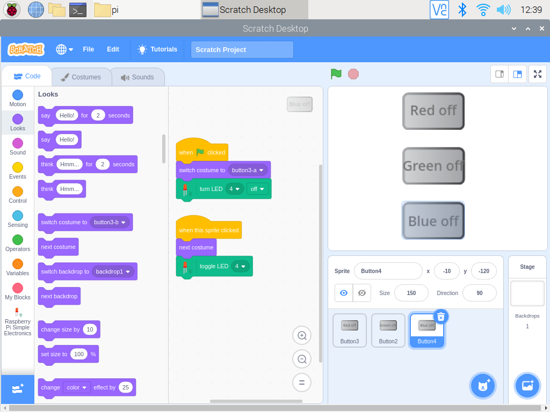Select the Button4 sprite thumbnail
The image size is (550, 412).
pyautogui.click(x=426, y=330)
